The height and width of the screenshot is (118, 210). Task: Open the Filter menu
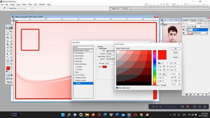30,4
